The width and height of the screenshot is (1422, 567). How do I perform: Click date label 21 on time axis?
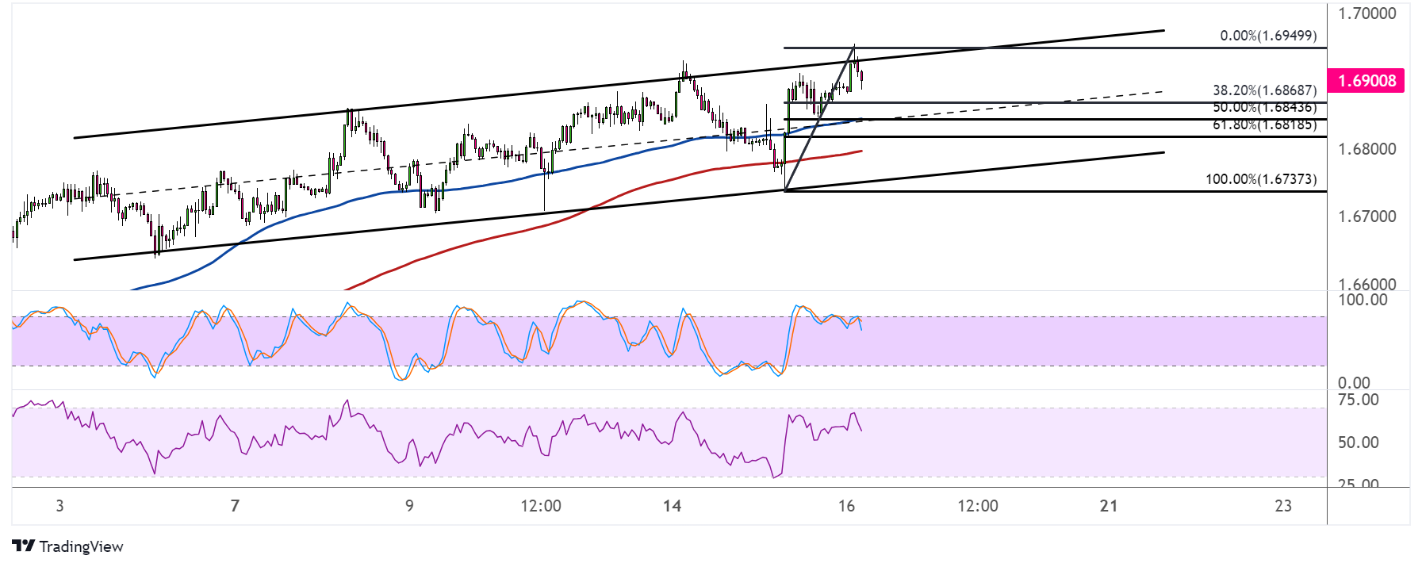coord(1109,506)
